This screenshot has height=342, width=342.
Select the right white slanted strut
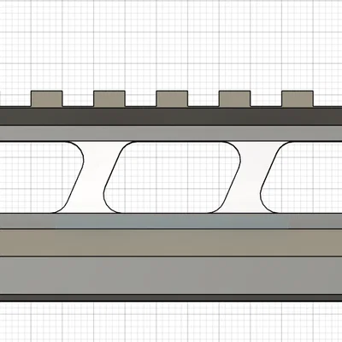[251, 177]
